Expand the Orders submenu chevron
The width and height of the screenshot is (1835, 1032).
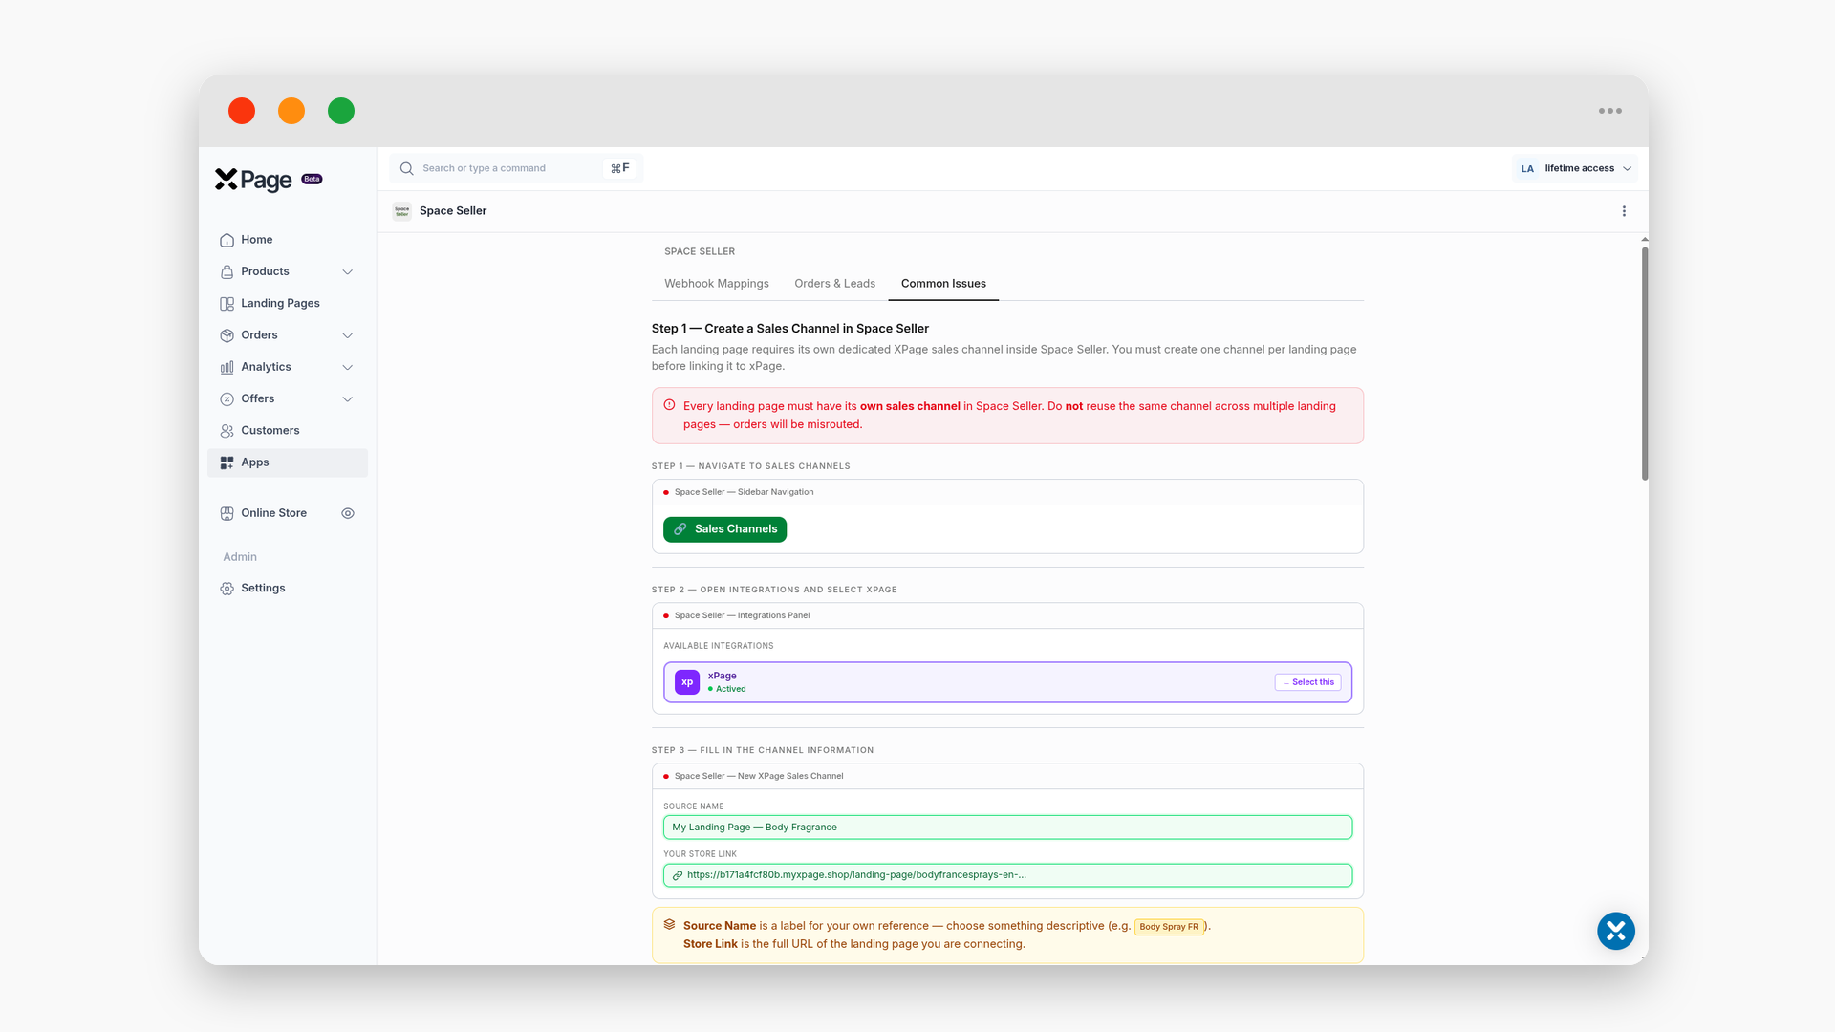[x=348, y=335]
